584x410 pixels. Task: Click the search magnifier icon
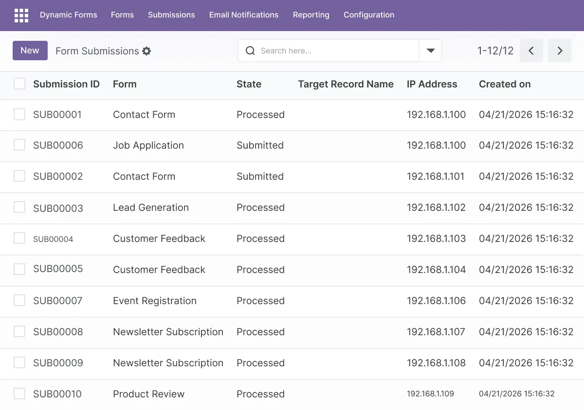250,51
